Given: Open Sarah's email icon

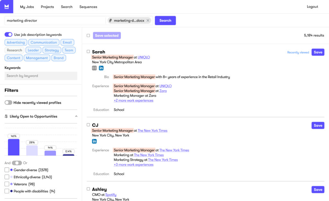Looking at the screenshot, I should point(94,68).
